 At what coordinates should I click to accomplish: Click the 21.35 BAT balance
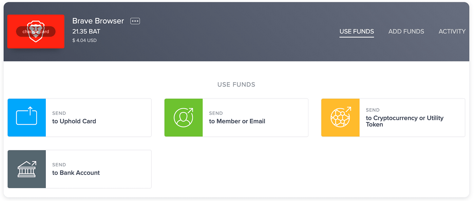point(86,32)
